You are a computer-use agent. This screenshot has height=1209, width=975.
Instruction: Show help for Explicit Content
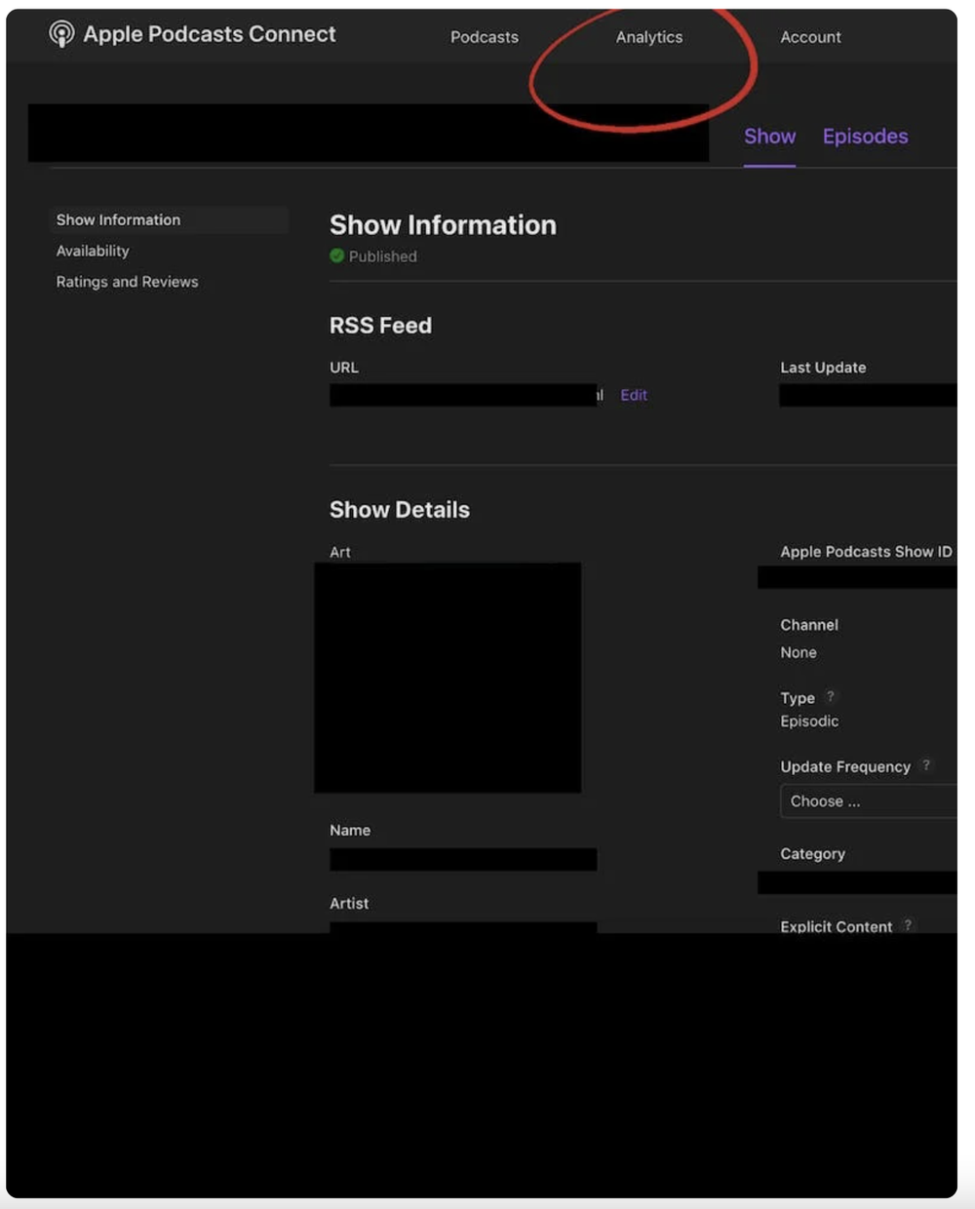pyautogui.click(x=908, y=925)
